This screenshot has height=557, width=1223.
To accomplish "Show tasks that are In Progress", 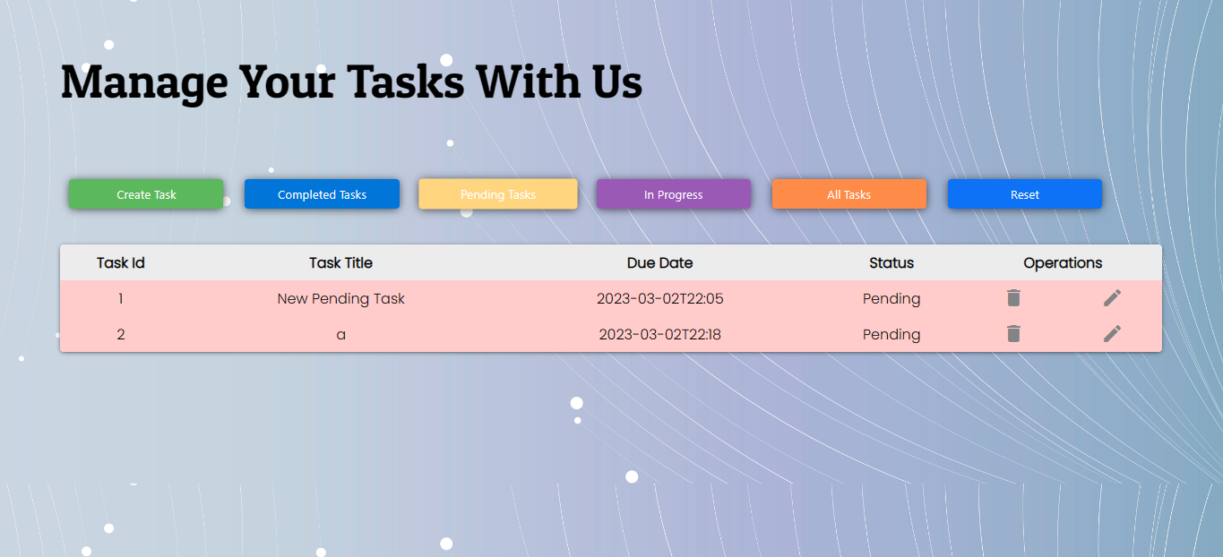I will coord(673,193).
